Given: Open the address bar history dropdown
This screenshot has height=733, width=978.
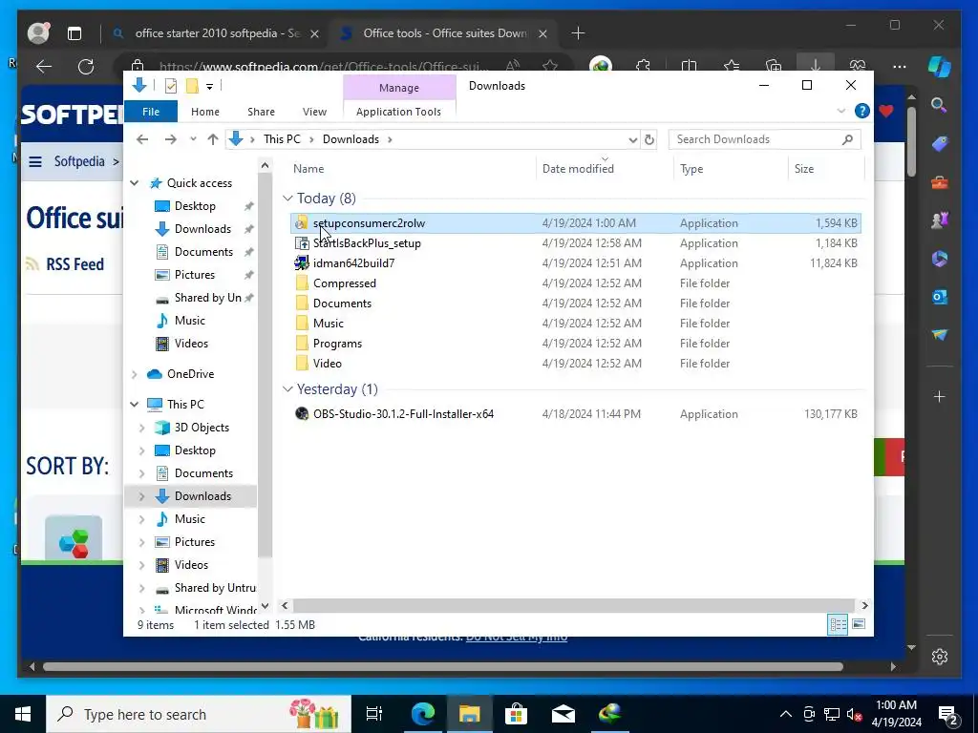Looking at the screenshot, I should coord(632,139).
